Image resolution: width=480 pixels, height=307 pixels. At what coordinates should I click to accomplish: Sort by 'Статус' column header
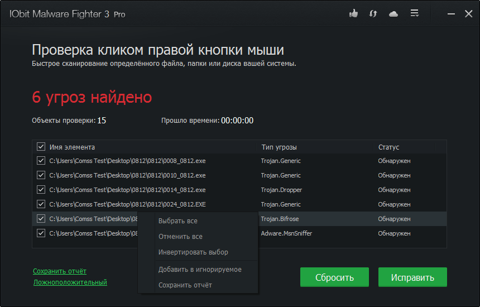pyautogui.click(x=389, y=147)
